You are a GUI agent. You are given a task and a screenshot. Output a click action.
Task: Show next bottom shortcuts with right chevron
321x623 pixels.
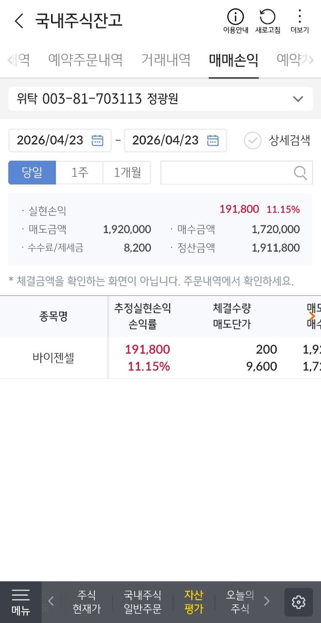[267, 601]
